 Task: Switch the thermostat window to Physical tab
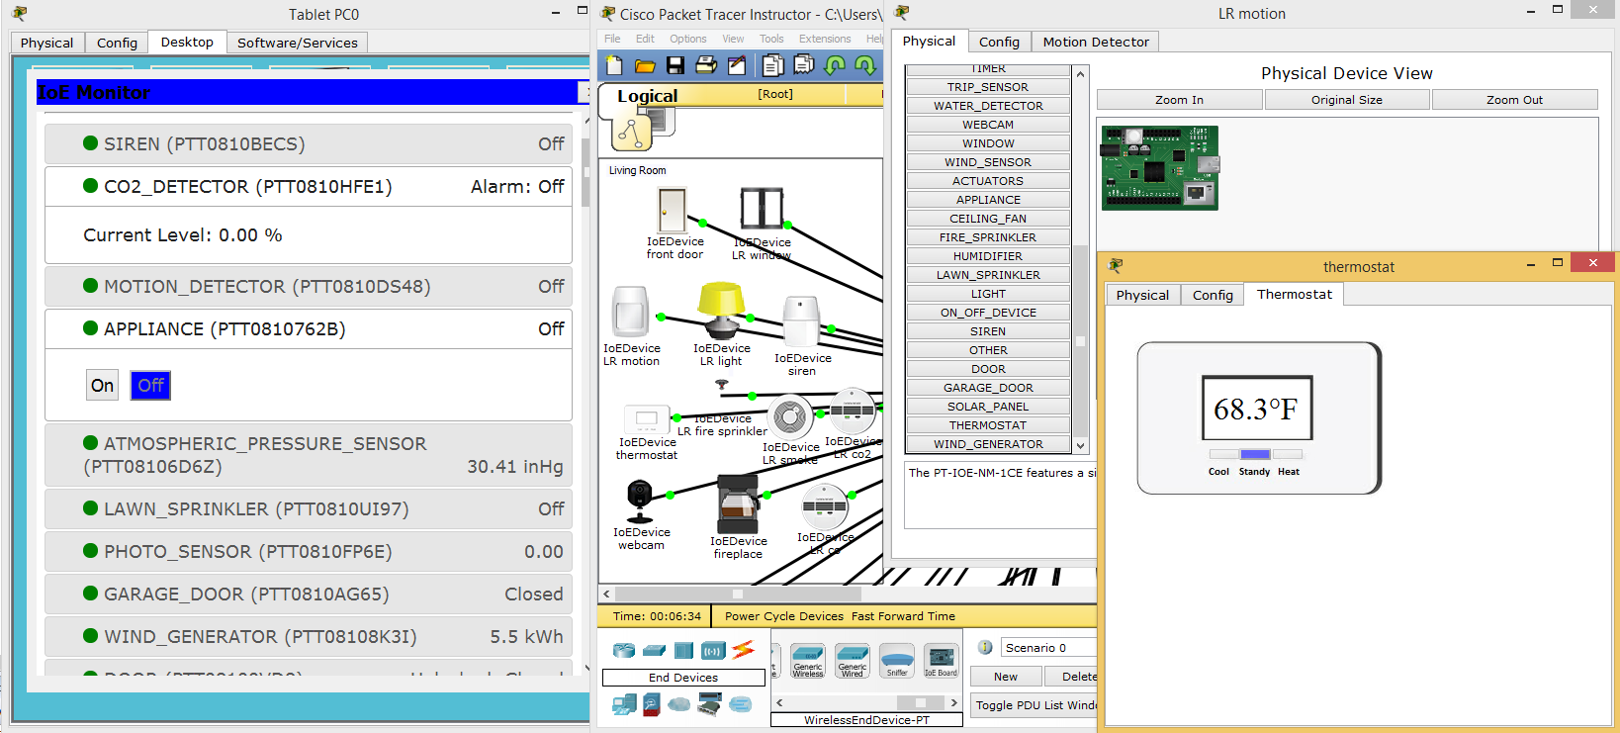tap(1142, 295)
